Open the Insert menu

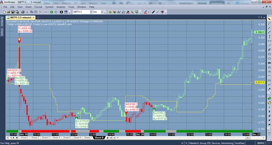tap(28, 7)
